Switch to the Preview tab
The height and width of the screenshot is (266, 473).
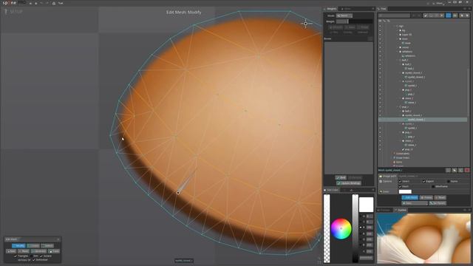(384, 210)
